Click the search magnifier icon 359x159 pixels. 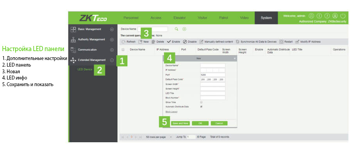[176, 29]
